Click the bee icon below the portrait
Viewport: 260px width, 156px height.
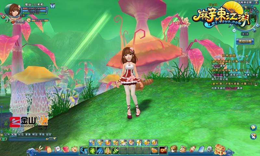[3, 16]
